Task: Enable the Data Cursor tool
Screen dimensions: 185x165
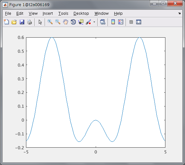Action: coord(81,22)
